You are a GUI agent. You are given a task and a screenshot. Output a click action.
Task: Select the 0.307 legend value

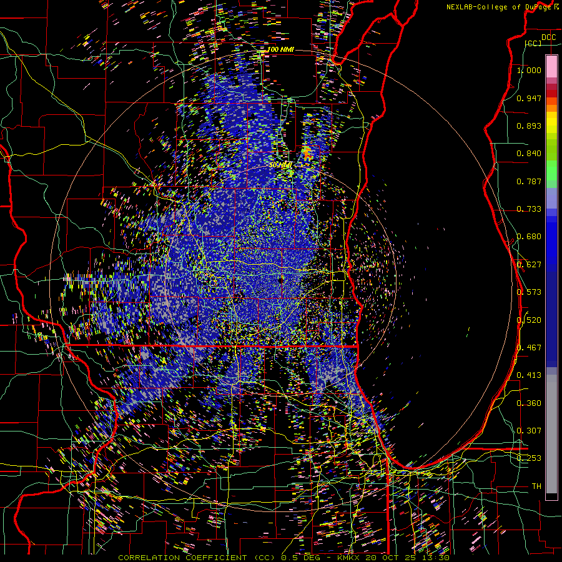point(529,431)
